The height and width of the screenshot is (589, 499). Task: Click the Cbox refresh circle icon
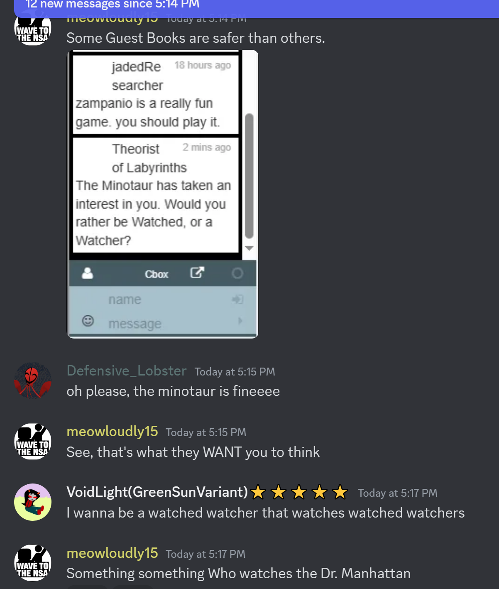(237, 273)
